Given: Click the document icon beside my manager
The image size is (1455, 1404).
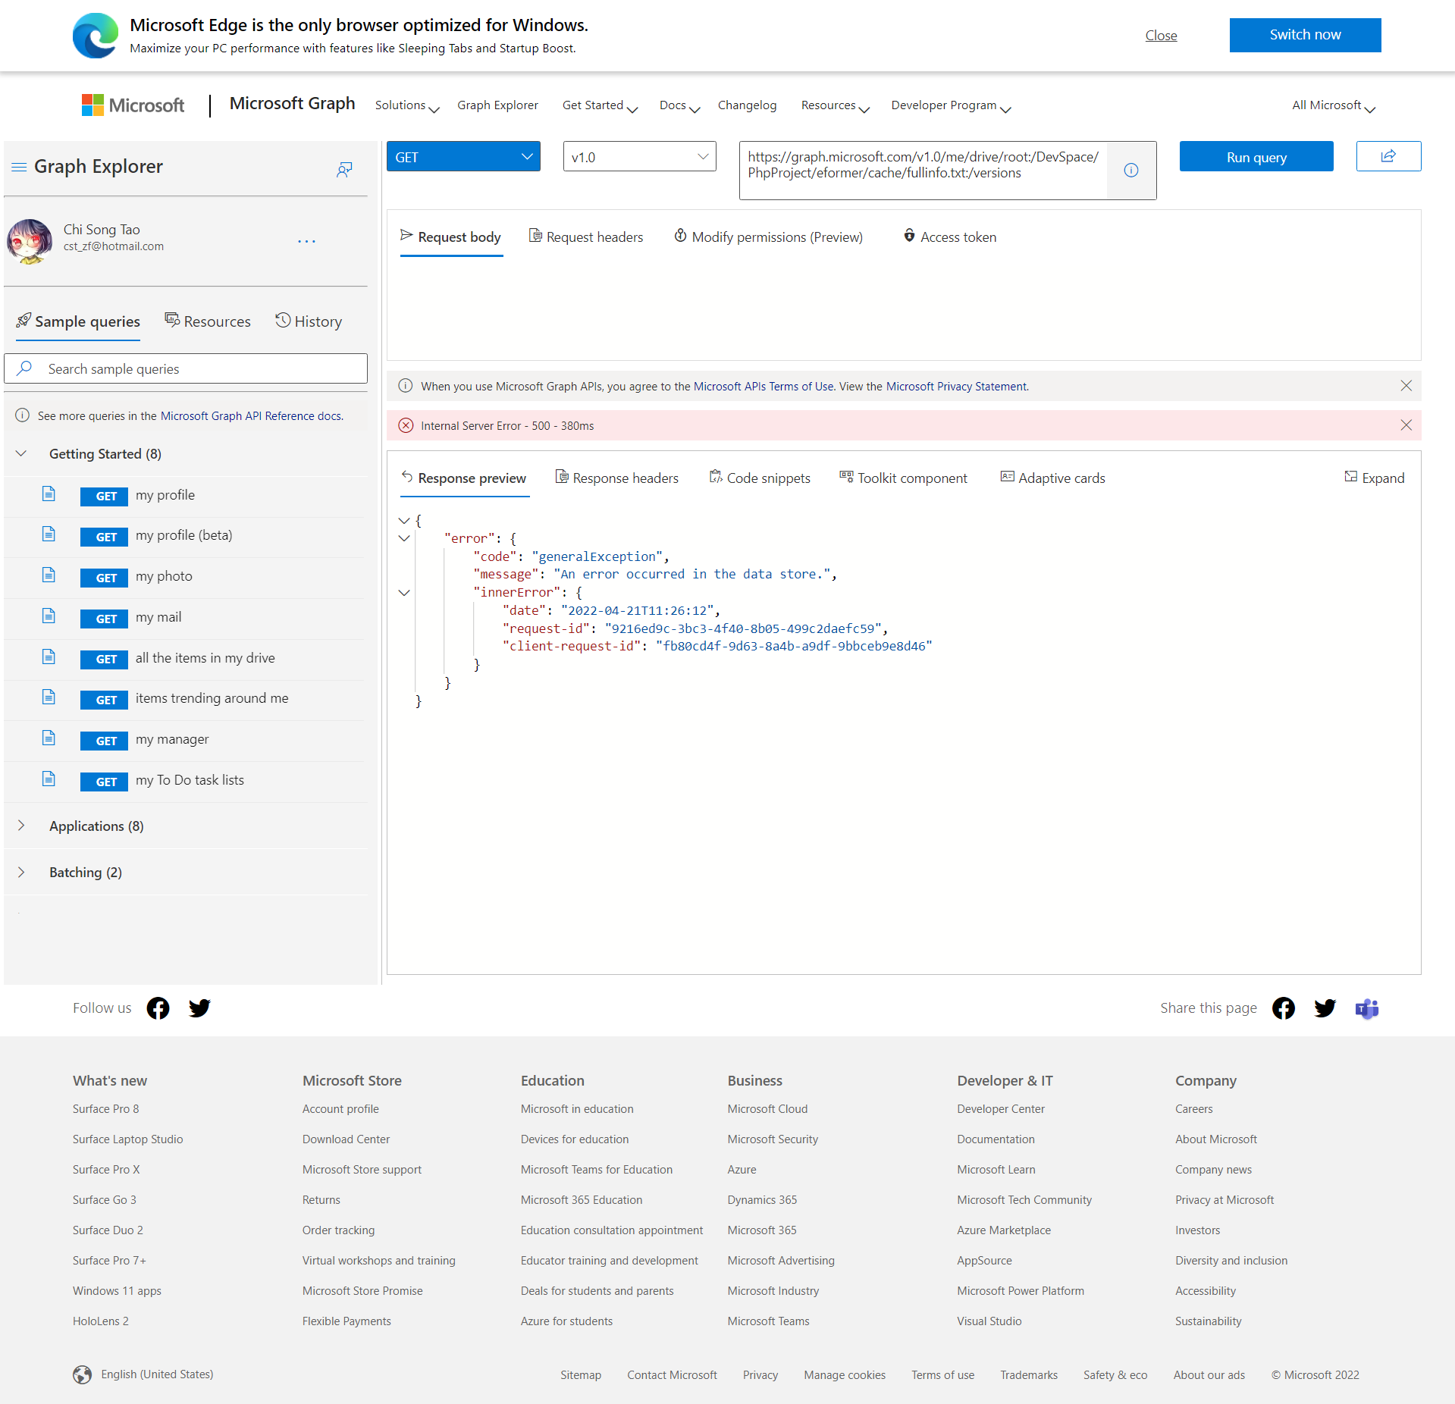Looking at the screenshot, I should pyautogui.click(x=49, y=738).
